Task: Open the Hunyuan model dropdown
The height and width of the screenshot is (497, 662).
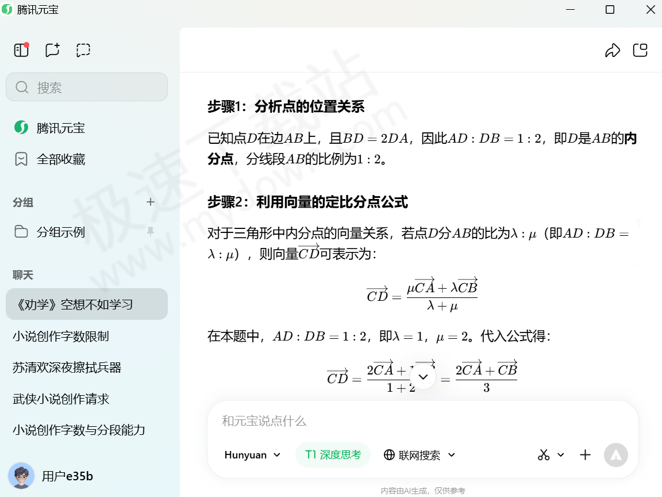Action: 252,454
